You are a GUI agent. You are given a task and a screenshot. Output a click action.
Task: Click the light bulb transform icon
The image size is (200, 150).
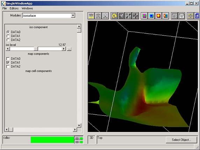click(105, 16)
